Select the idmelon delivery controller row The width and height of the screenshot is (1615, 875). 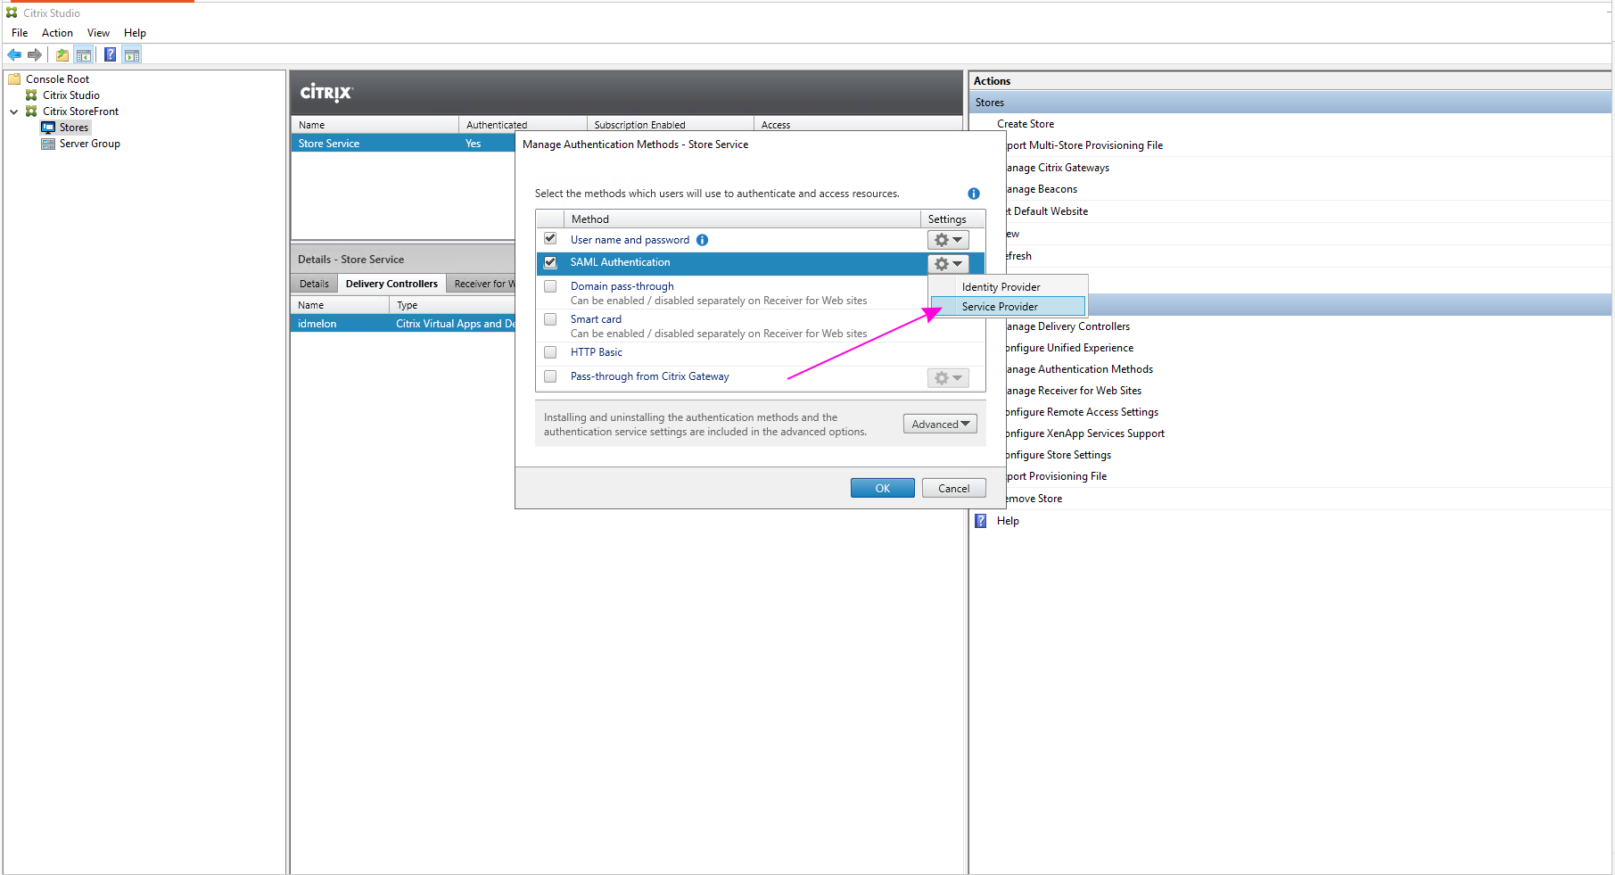coord(403,324)
